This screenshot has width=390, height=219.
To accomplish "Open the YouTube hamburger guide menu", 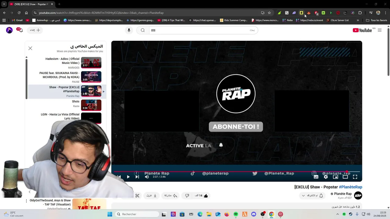I will click(x=380, y=30).
